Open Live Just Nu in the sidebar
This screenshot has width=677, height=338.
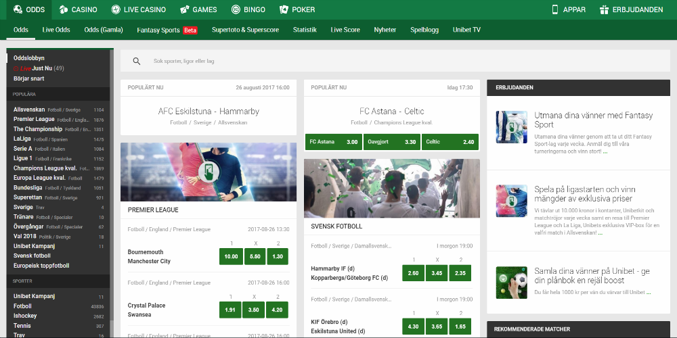[x=39, y=68]
